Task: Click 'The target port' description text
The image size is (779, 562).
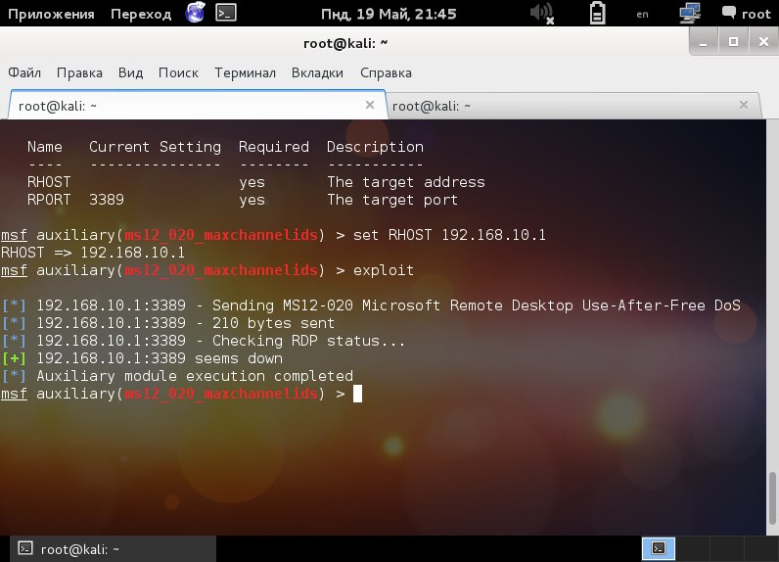Action: pos(392,200)
